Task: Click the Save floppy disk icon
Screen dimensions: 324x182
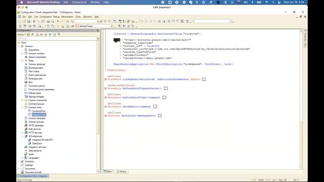Action: (x=29, y=21)
